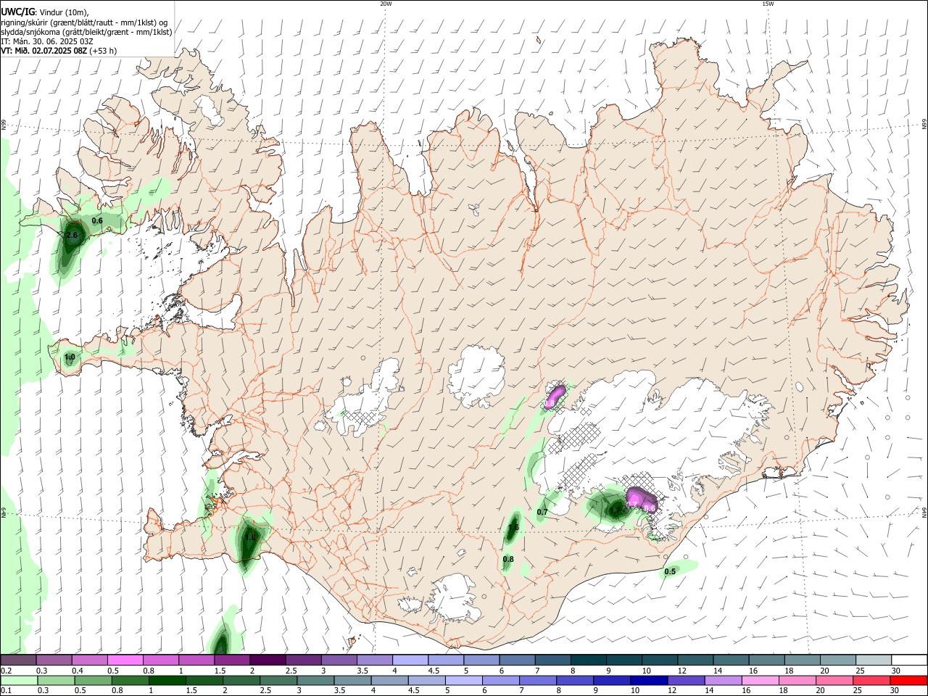Click the 0.7 precipitation value west of the glacier

click(542, 513)
